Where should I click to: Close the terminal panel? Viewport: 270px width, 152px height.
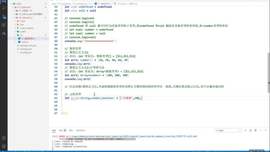click(266, 130)
